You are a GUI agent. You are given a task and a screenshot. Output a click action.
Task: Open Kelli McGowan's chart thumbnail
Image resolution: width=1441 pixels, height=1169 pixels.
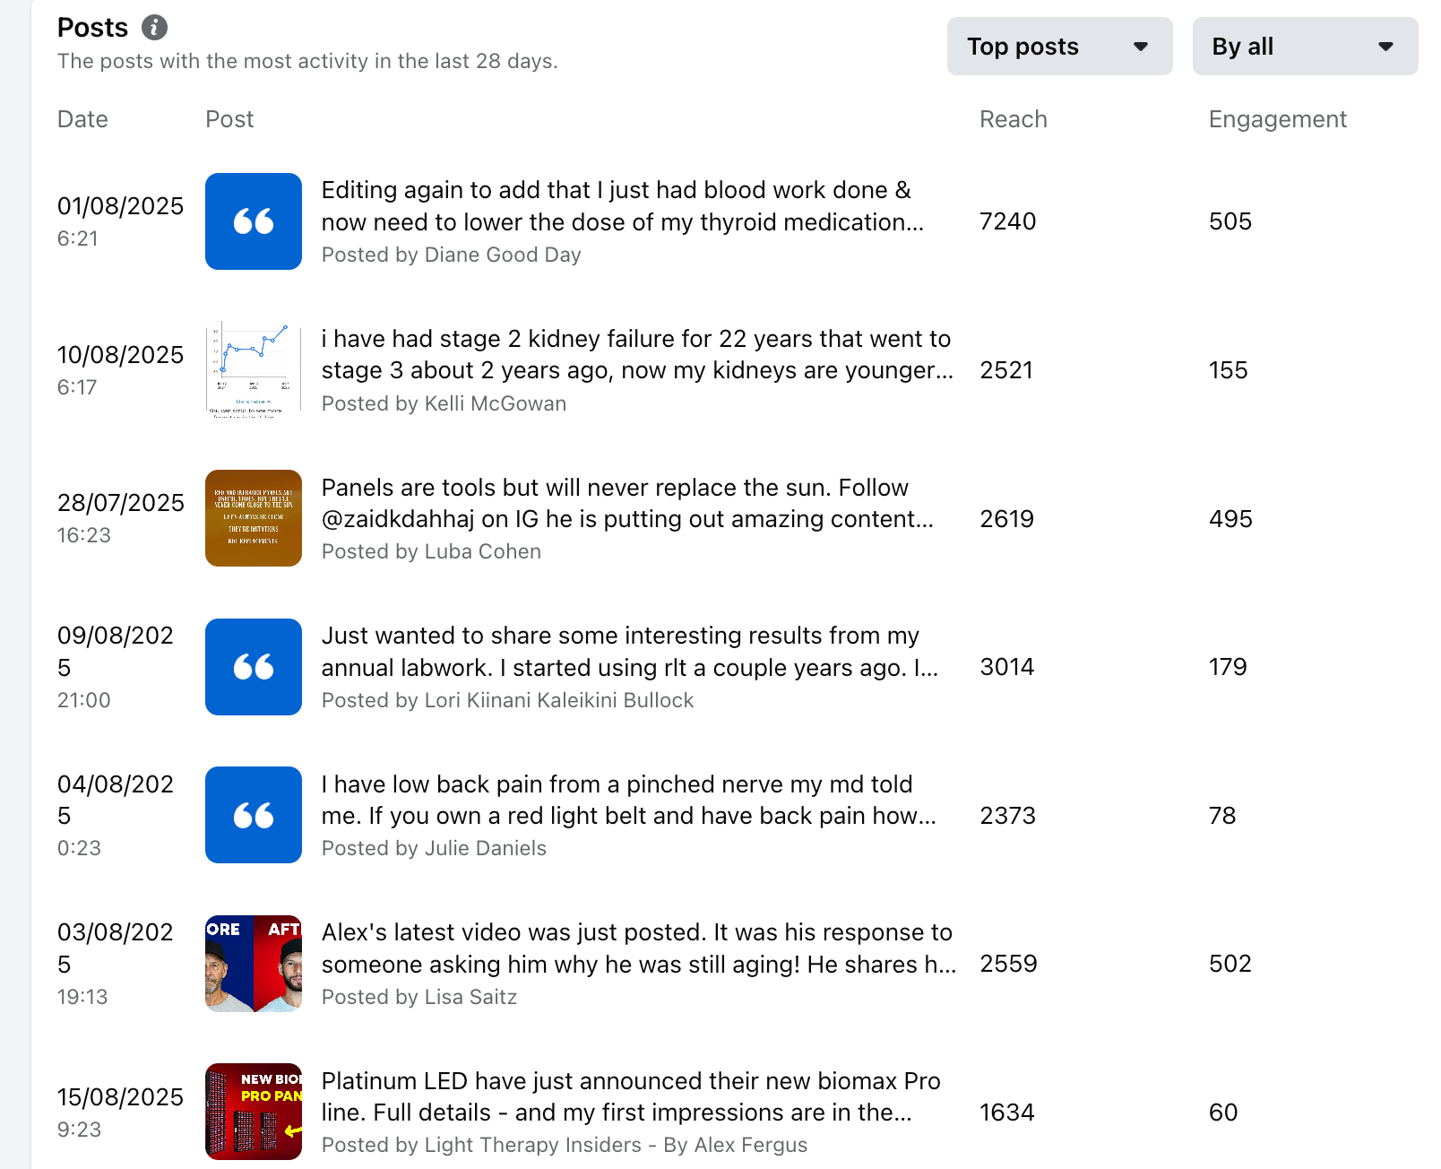tap(254, 370)
